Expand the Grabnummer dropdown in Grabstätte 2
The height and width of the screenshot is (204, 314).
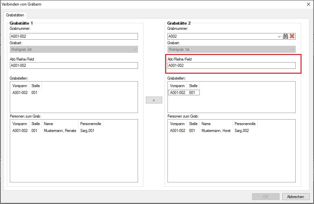pyautogui.click(x=279, y=36)
